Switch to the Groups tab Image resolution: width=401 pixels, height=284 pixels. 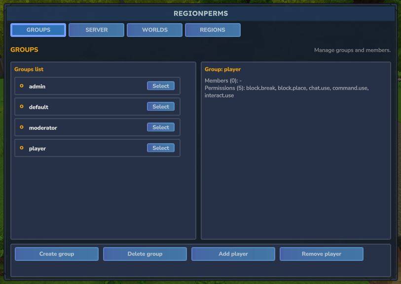coord(38,30)
